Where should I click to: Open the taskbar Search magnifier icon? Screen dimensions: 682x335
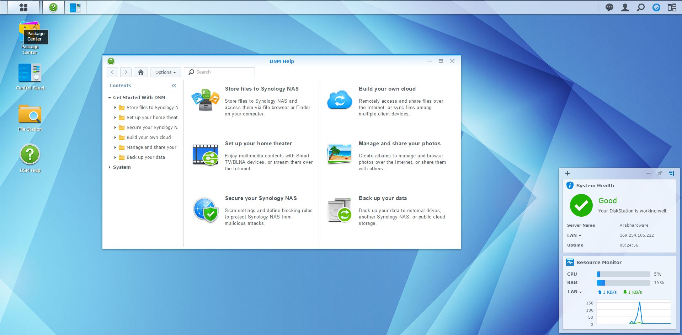point(640,7)
